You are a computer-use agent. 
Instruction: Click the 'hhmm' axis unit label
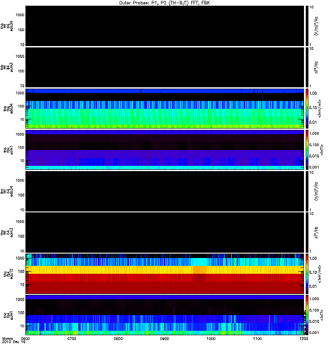pos(7,339)
